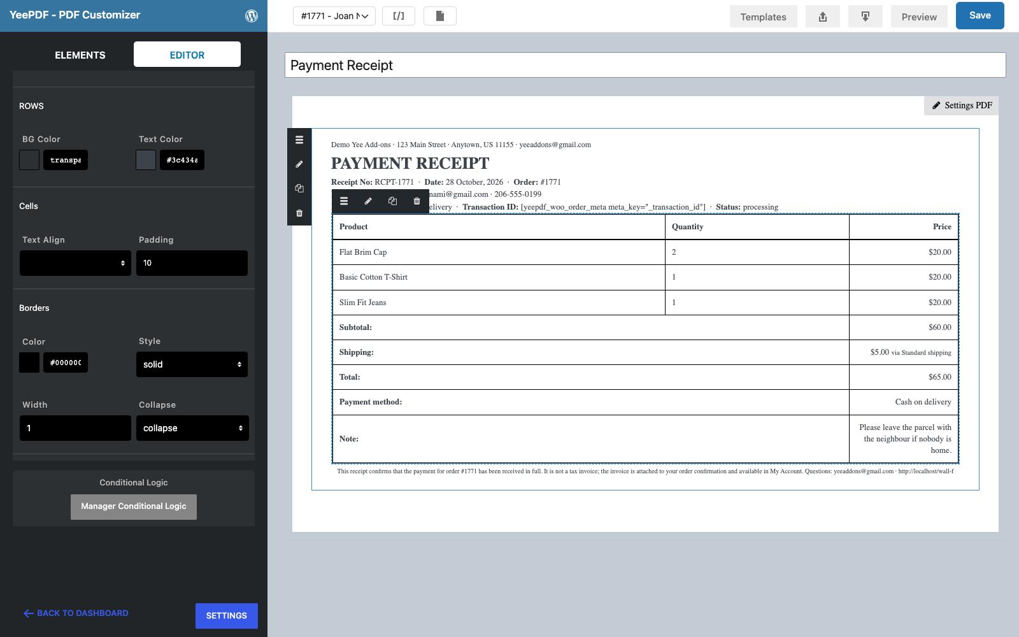
Task: Click the border Width input field
Action: tap(75, 428)
